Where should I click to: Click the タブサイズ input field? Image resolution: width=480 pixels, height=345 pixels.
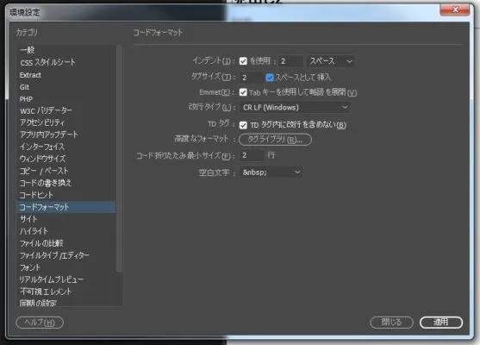coord(252,78)
